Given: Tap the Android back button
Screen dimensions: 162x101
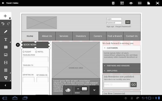Looking at the screenshot, I should pyautogui.click(x=5, y=98).
